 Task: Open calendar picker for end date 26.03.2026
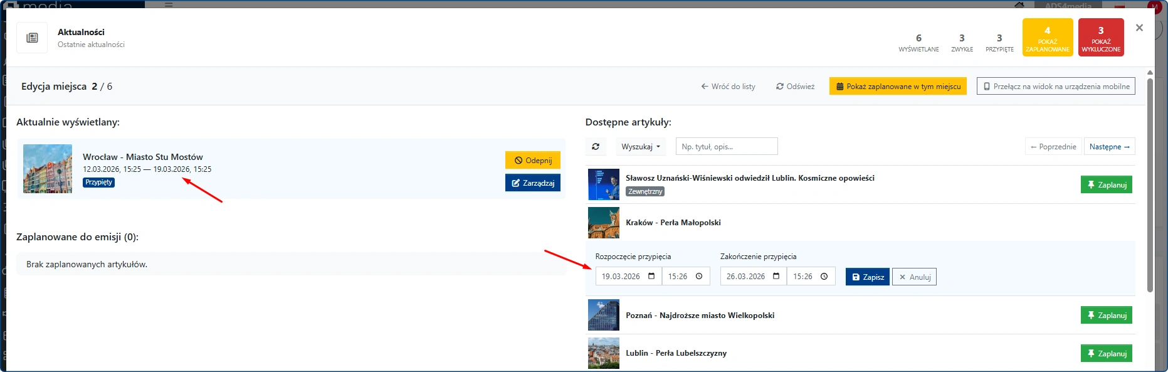776,276
